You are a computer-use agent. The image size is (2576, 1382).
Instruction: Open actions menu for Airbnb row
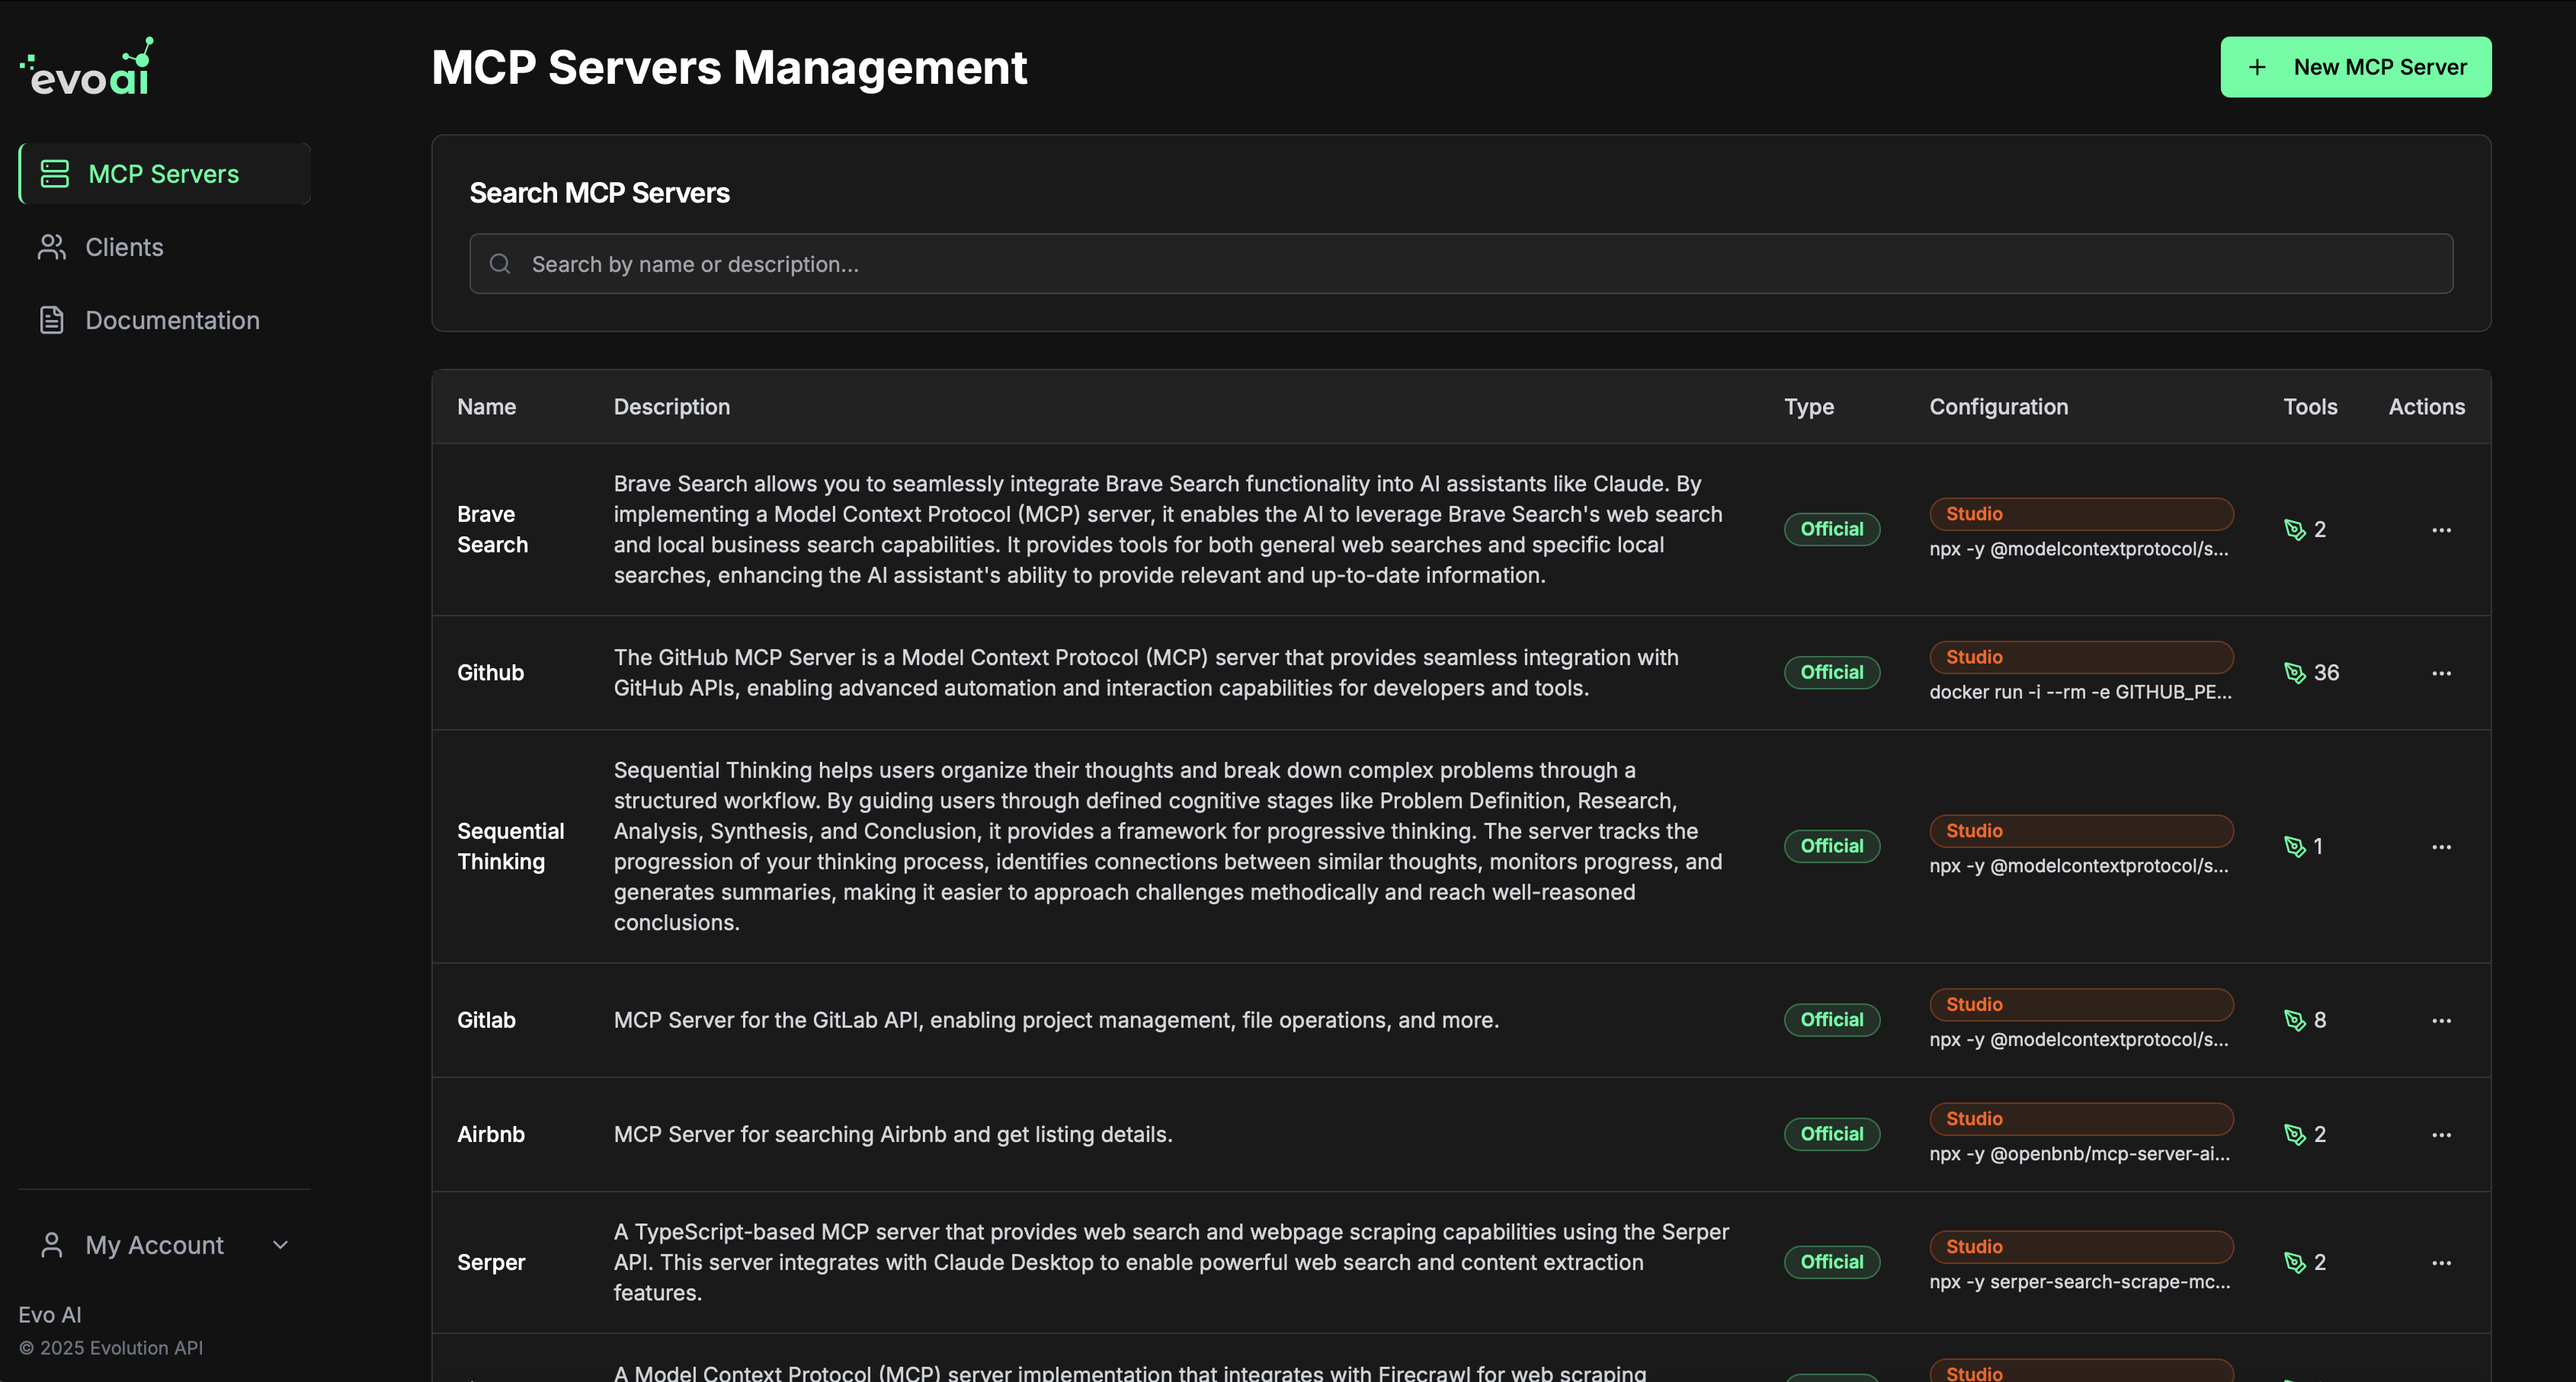click(2441, 1134)
